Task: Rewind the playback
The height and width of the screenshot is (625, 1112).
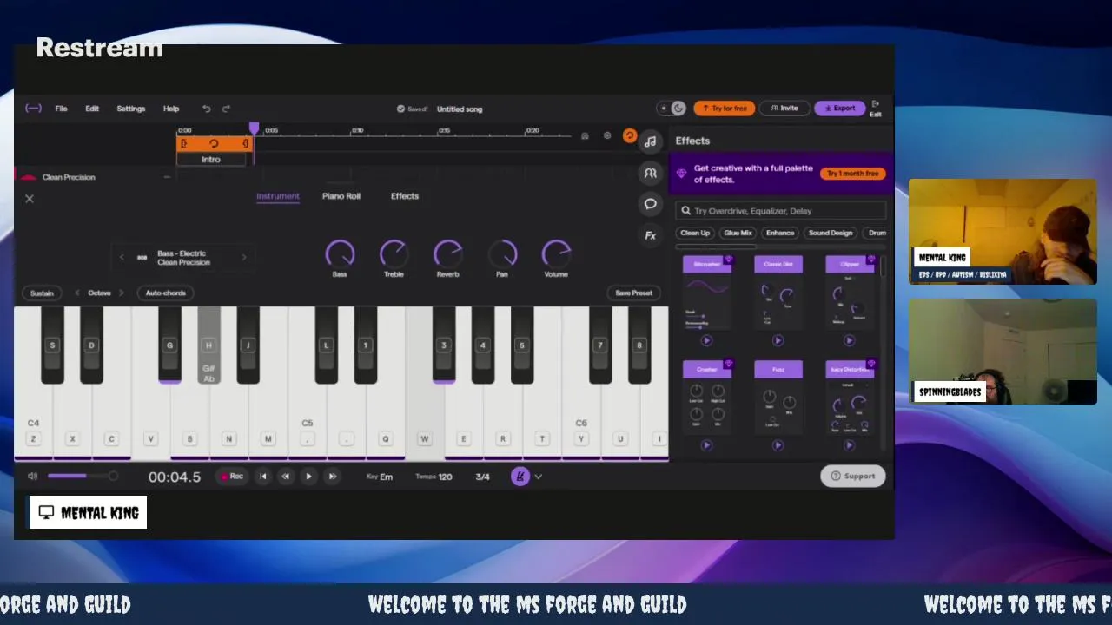Action: [285, 476]
